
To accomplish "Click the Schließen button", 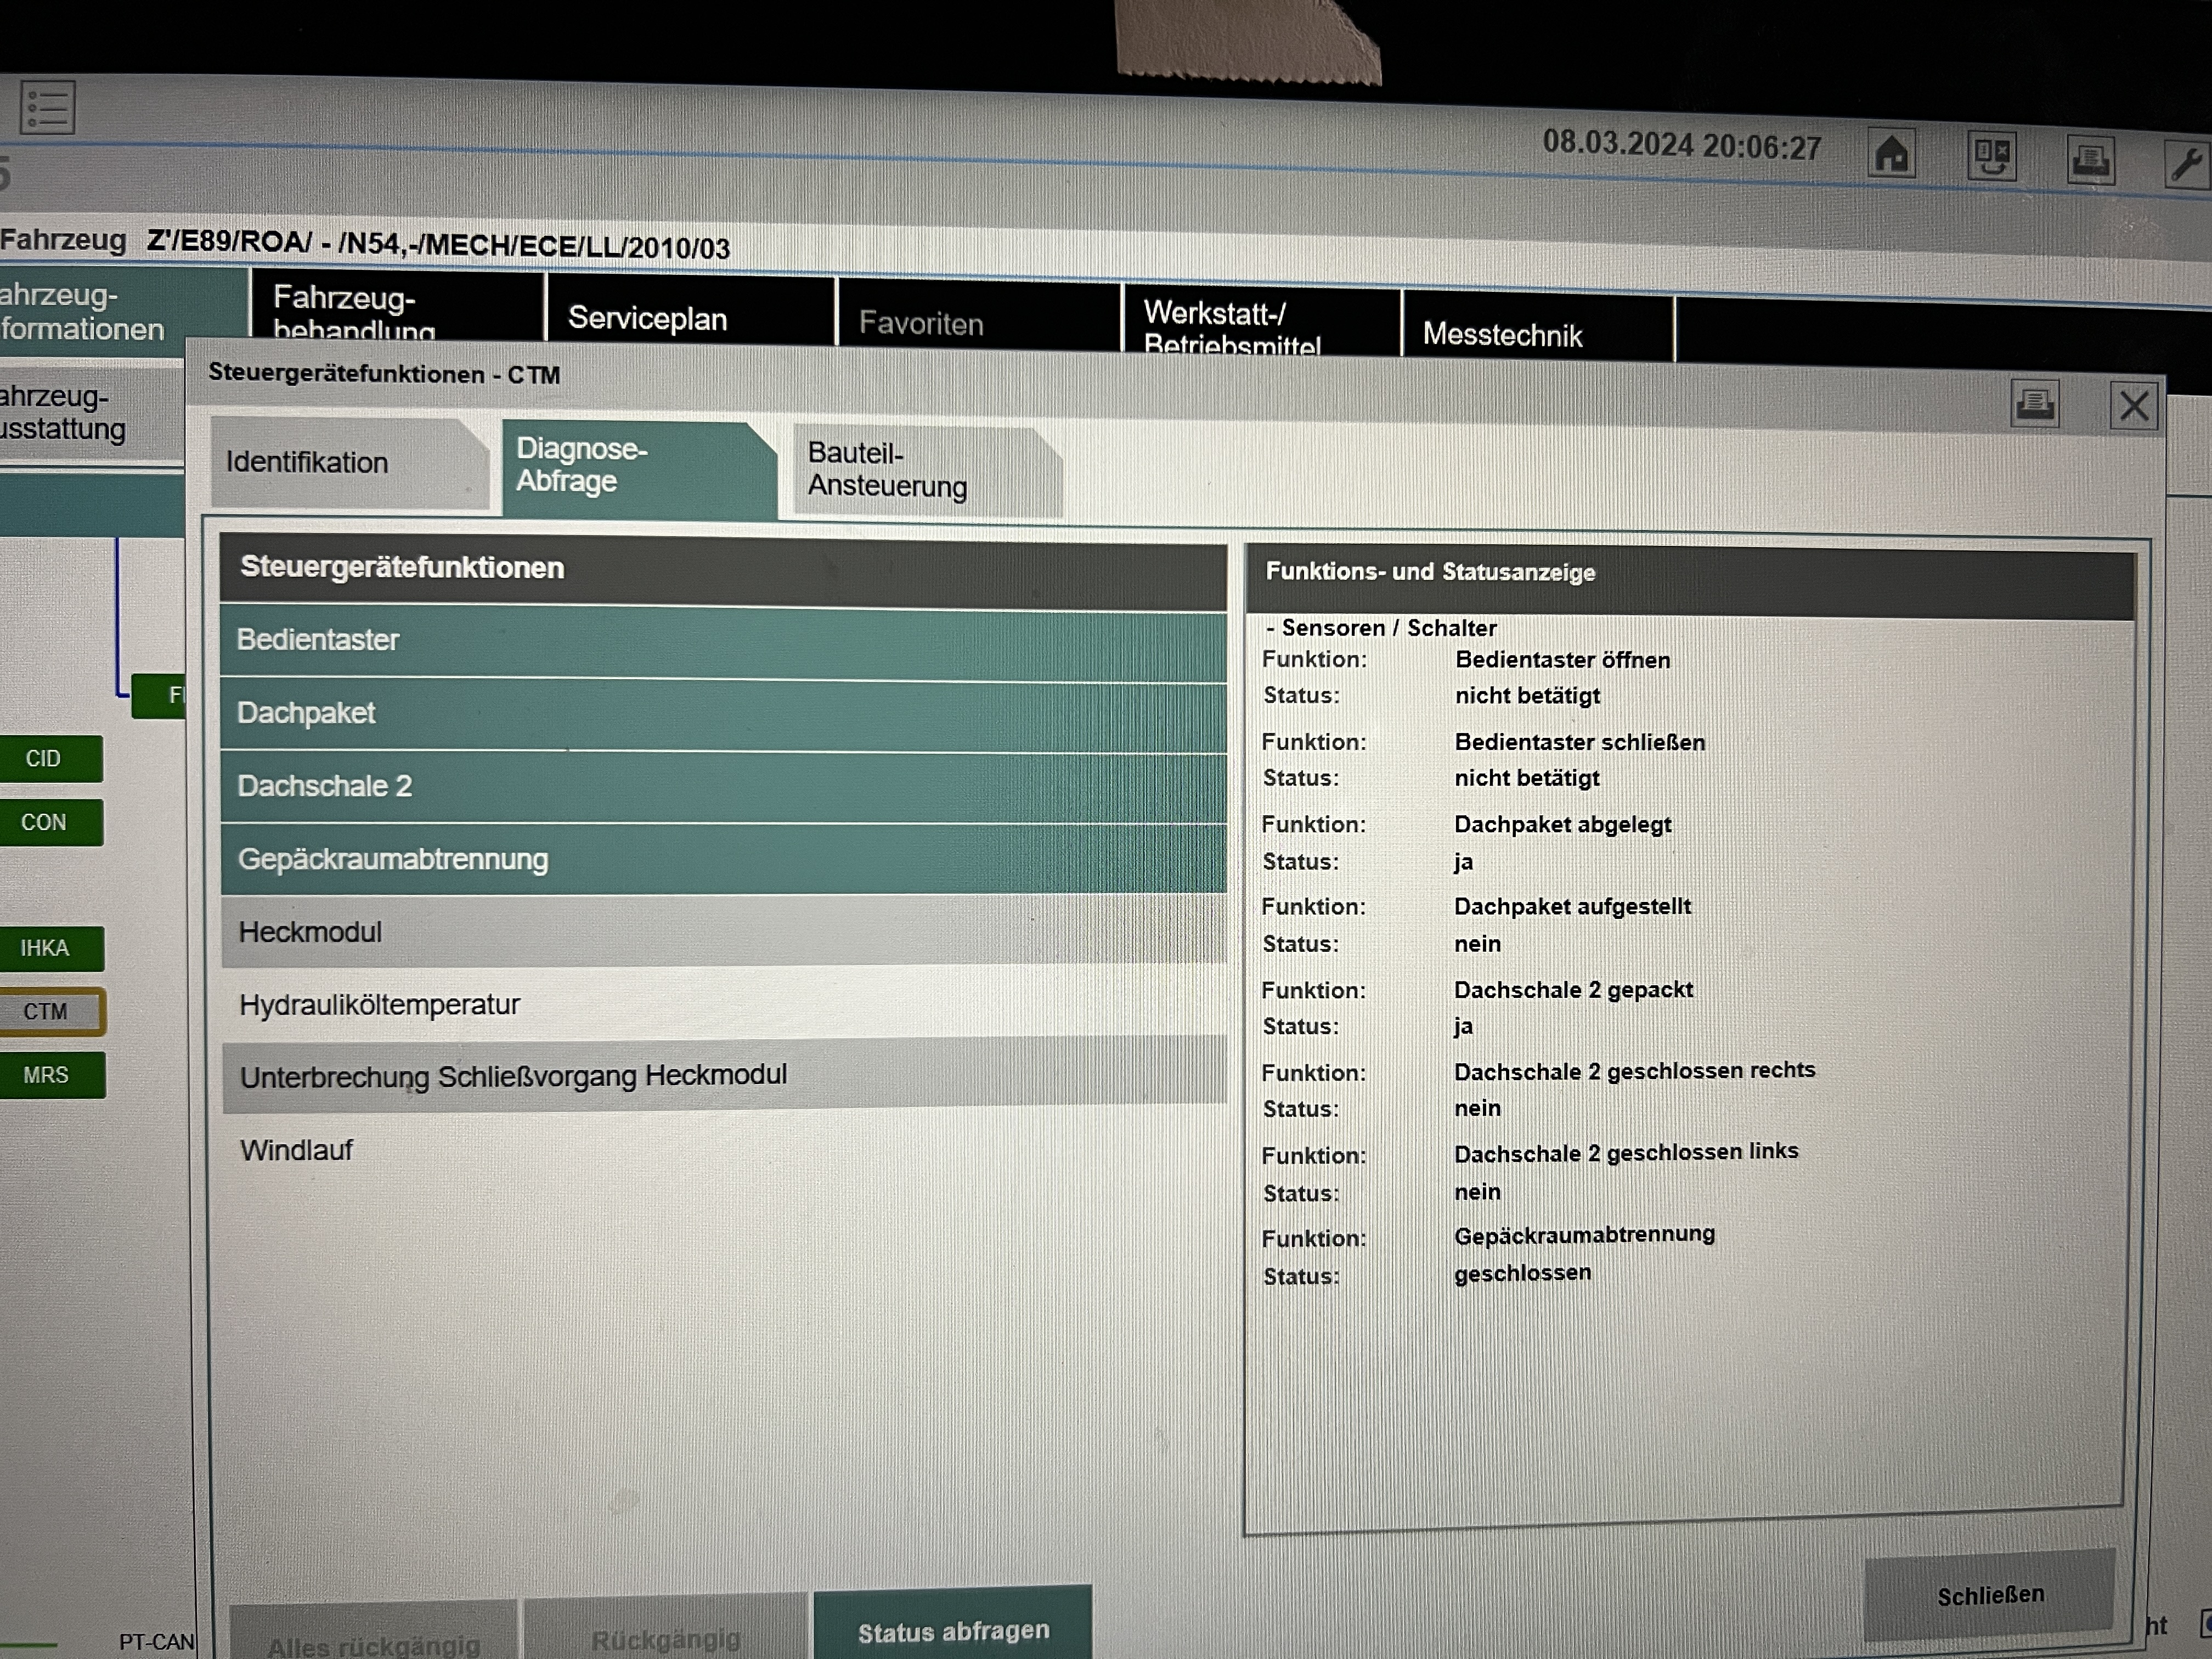I will [1990, 1595].
